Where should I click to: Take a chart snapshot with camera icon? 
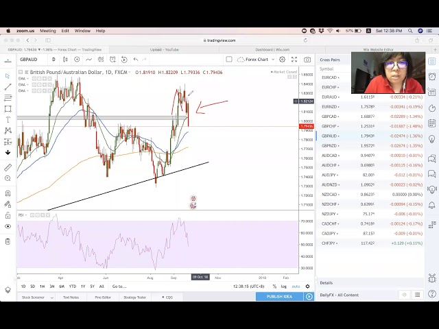pyautogui.click(x=307, y=60)
